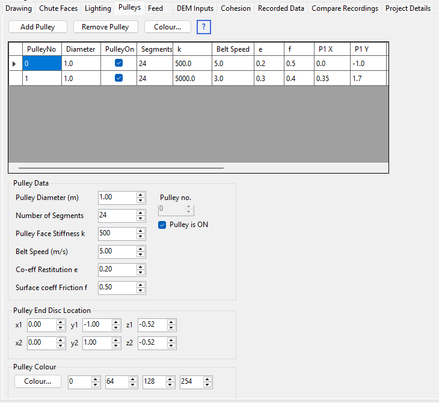Image resolution: width=439 pixels, height=403 pixels.
Task: Decrease Pulley Face Stiffness k
Action: coord(141,237)
